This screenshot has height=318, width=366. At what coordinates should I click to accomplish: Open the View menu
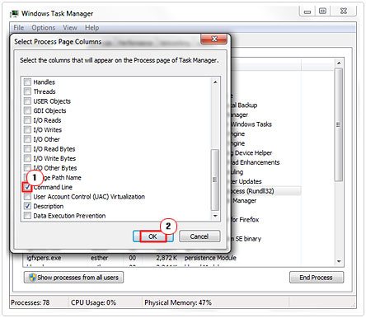(70, 28)
